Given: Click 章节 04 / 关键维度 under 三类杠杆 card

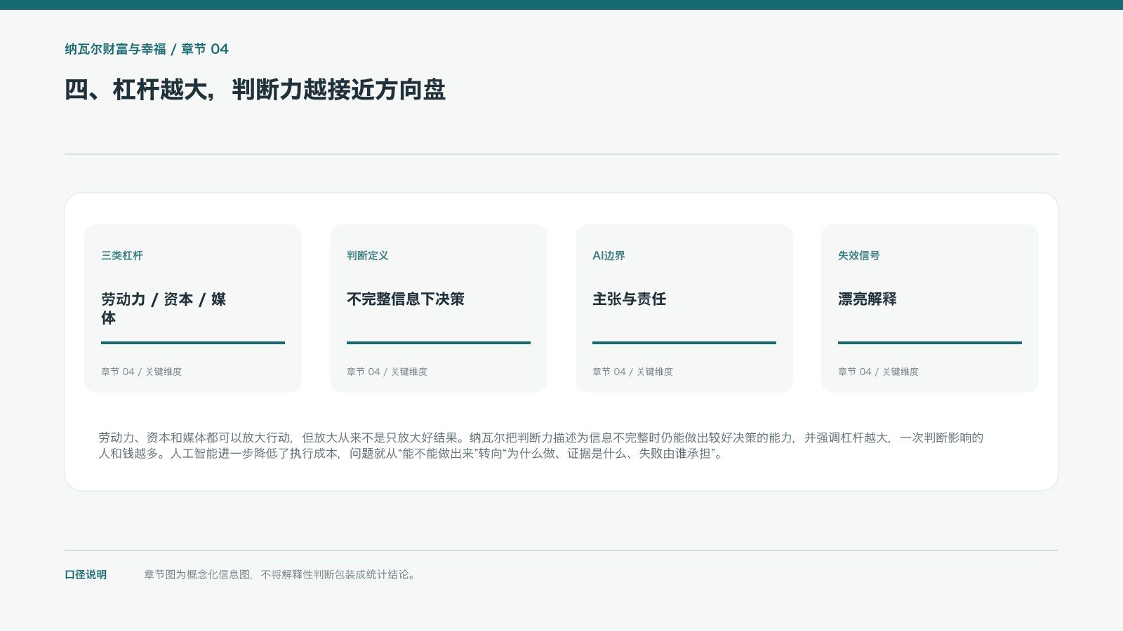Looking at the screenshot, I should coord(141,372).
